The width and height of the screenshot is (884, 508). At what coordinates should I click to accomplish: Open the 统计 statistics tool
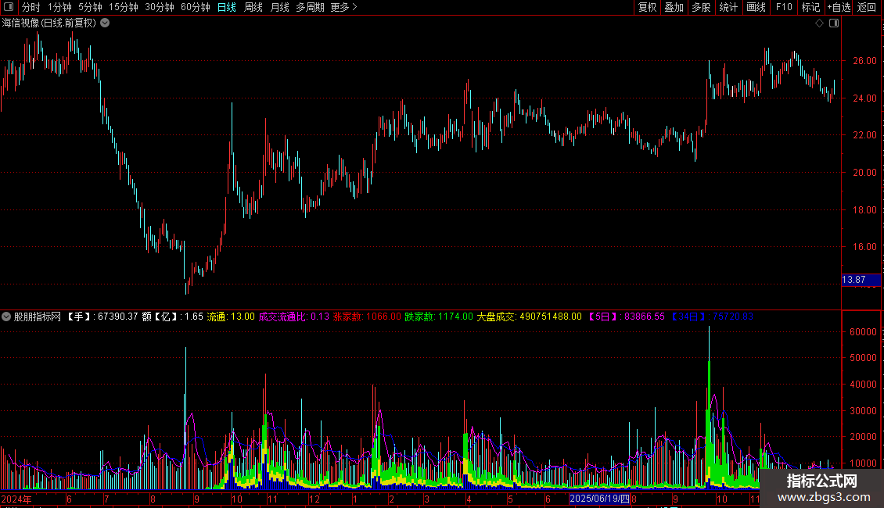pos(728,7)
